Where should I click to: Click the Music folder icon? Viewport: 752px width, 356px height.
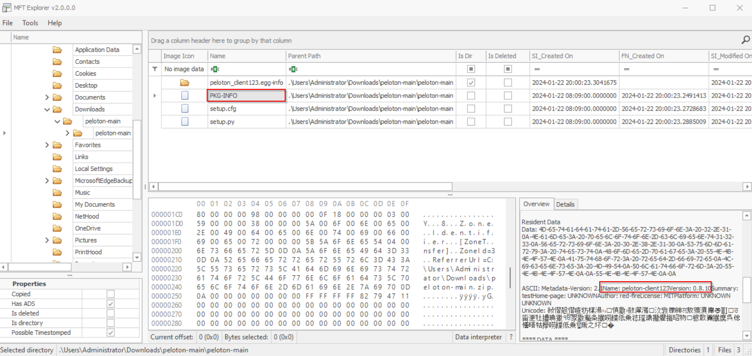tap(57, 193)
